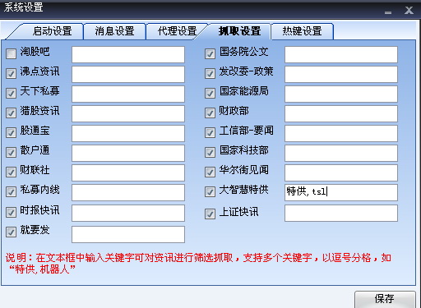This screenshot has height=308, width=421.
Task: Toggle the 国务院公文 checkbox
Action: coord(210,53)
